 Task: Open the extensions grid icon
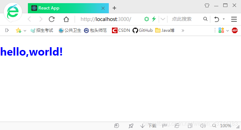tap(221, 30)
